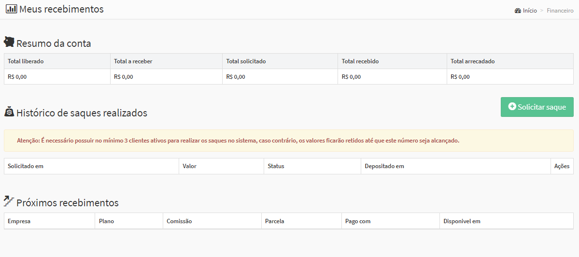Select the Status column header in withdrawals table
Screen dimensions: 579x257
276,166
